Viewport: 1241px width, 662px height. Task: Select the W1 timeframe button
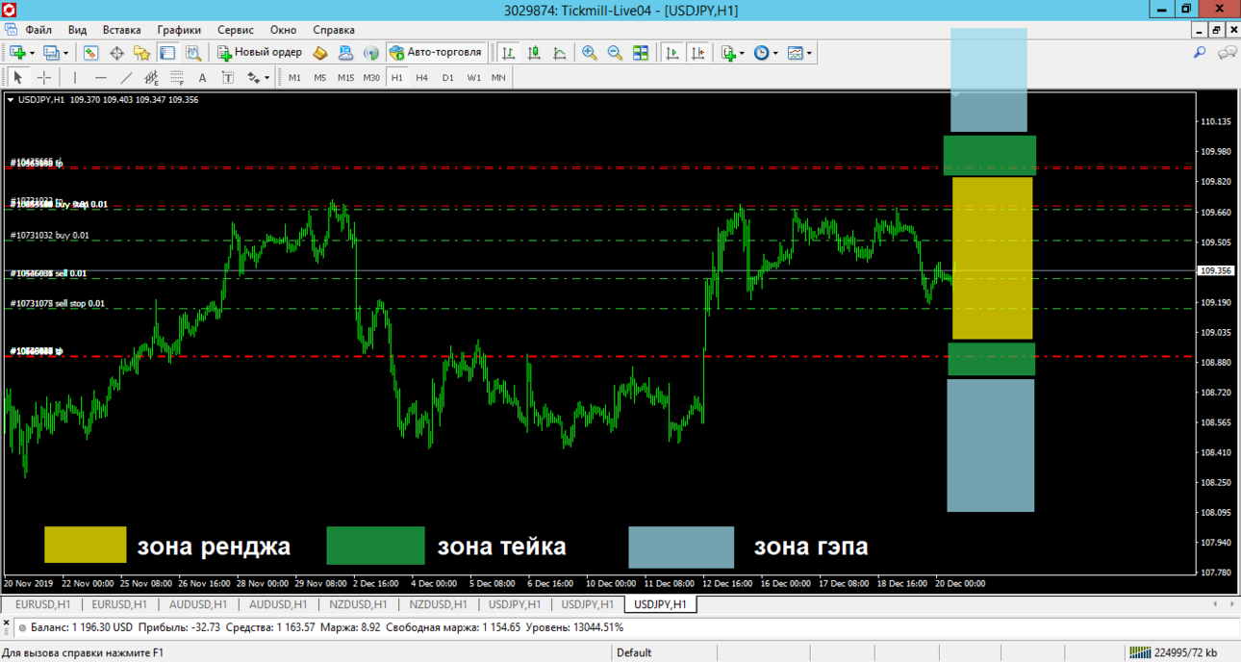coord(473,78)
